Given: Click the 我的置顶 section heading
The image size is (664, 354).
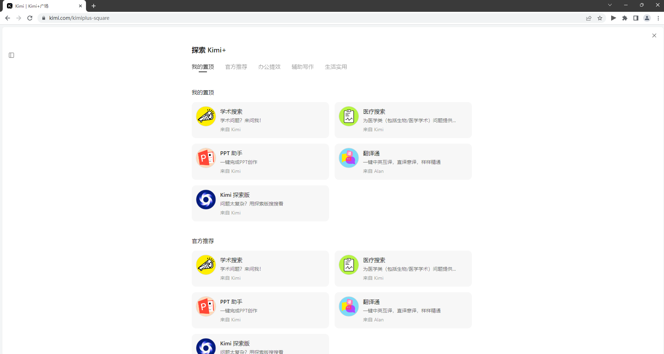Looking at the screenshot, I should [x=203, y=92].
